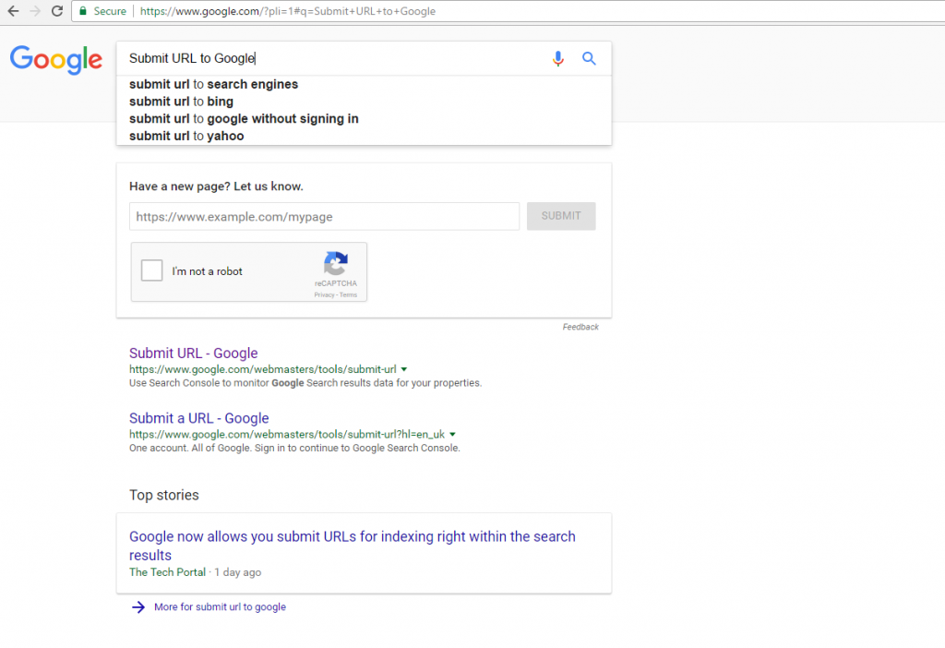Image resolution: width=945 pixels, height=648 pixels.
Task: Open the Submit URL - Google link
Action: (193, 353)
